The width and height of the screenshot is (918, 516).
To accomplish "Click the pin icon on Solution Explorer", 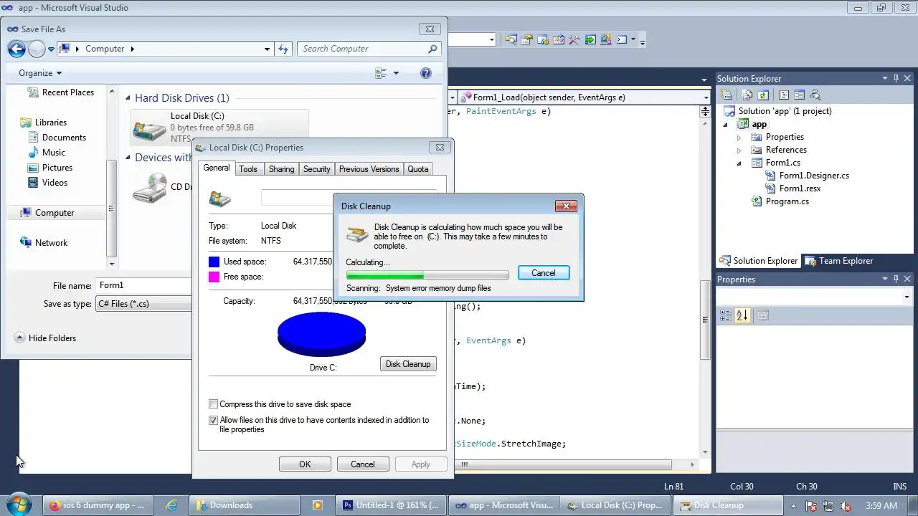I will click(895, 79).
